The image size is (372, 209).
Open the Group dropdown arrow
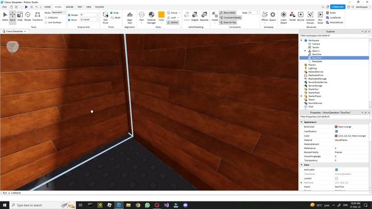180,13
